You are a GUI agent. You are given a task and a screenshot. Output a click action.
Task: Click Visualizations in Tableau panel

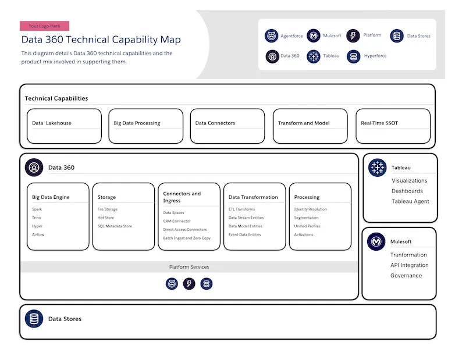tap(410, 181)
